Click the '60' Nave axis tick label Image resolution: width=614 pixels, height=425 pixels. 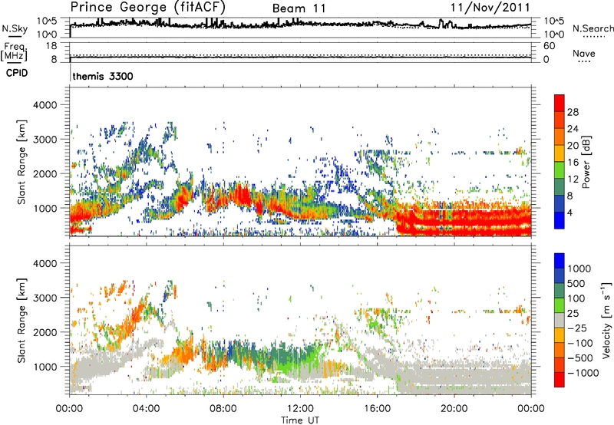550,46
